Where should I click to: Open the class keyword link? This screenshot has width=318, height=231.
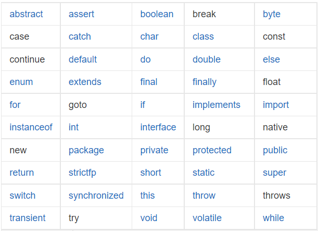pyautogui.click(x=203, y=37)
